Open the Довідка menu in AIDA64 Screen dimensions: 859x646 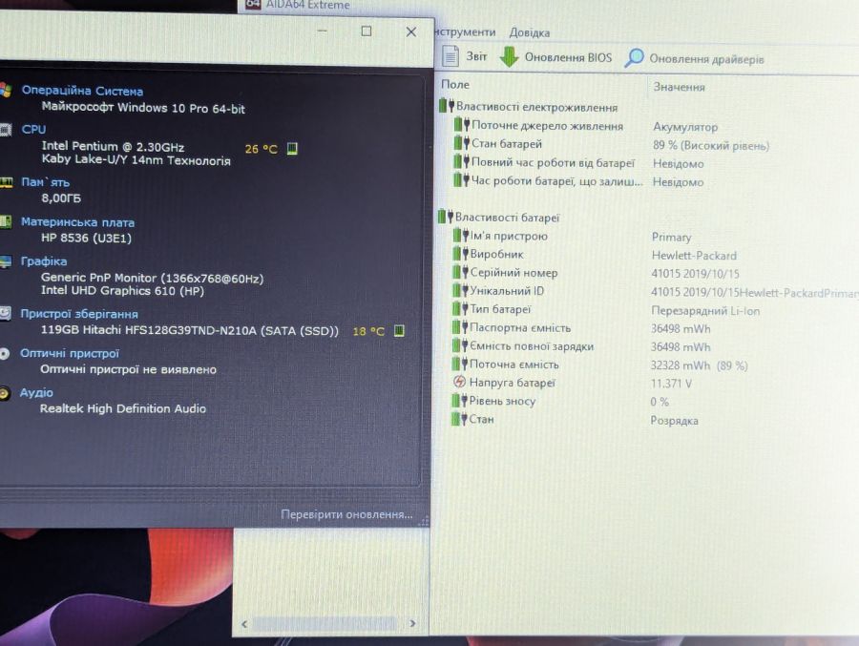529,32
